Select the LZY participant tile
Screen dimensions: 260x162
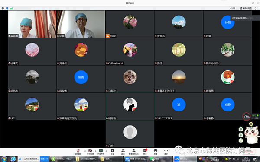[x=32, y=106]
